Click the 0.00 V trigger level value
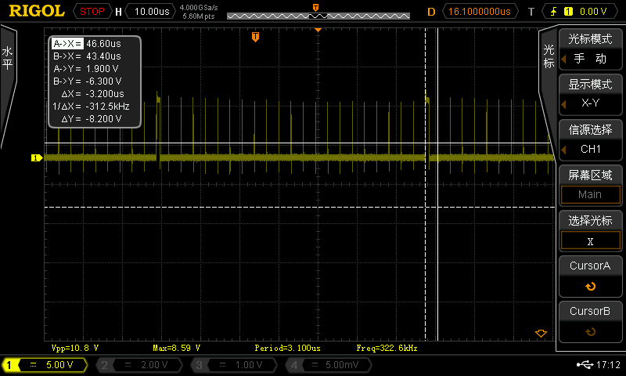Screen dimensions: 626x376 (x=593, y=12)
